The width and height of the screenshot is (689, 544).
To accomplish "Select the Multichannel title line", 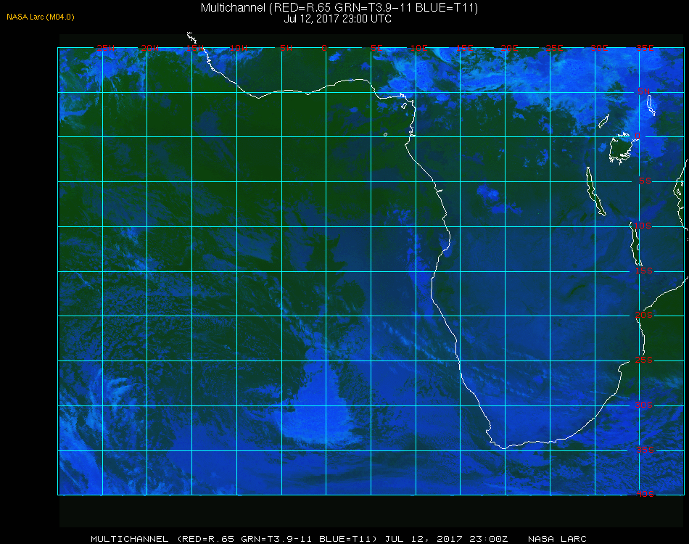I will (339, 7).
